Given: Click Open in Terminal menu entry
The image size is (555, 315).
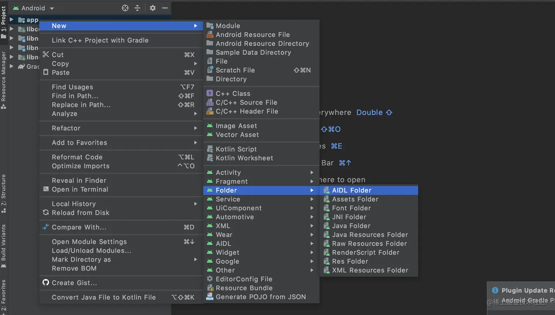Looking at the screenshot, I should (x=80, y=189).
